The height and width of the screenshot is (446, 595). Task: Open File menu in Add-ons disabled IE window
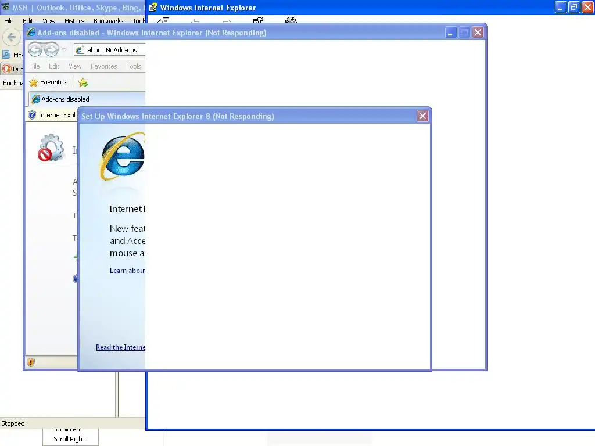click(x=35, y=66)
